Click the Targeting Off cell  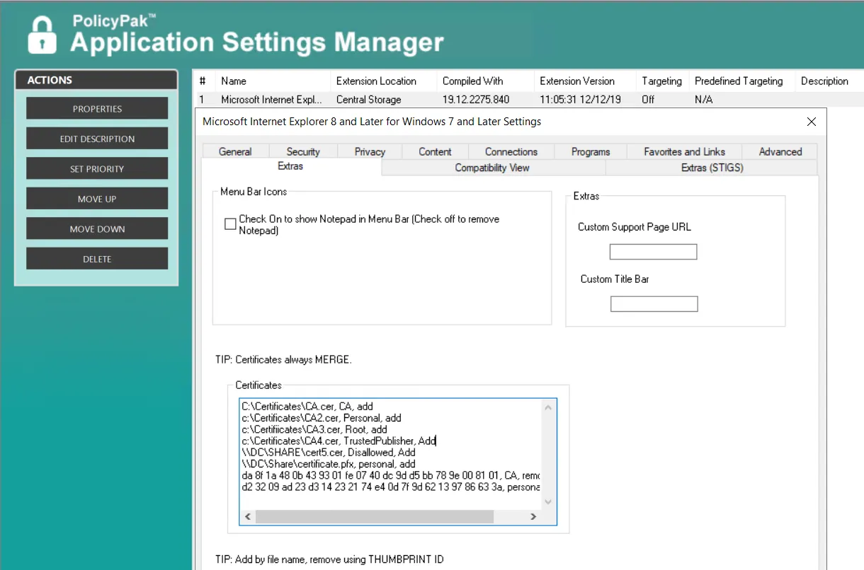coord(648,100)
